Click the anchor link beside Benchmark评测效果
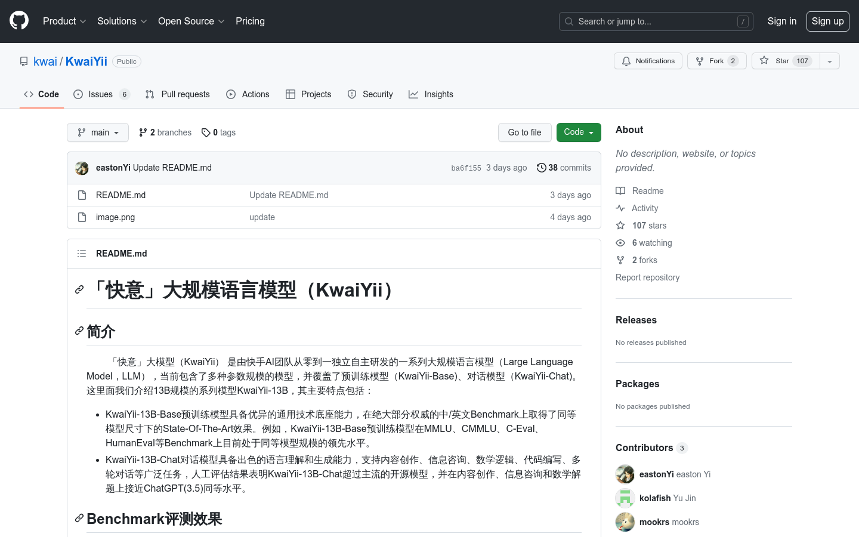 [x=79, y=518]
